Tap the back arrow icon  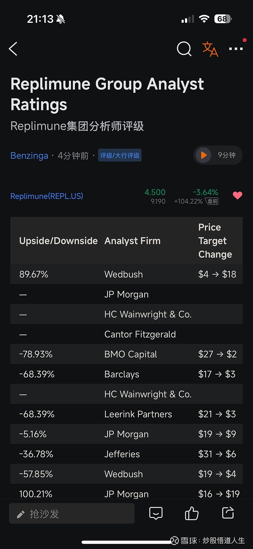[x=13, y=49]
